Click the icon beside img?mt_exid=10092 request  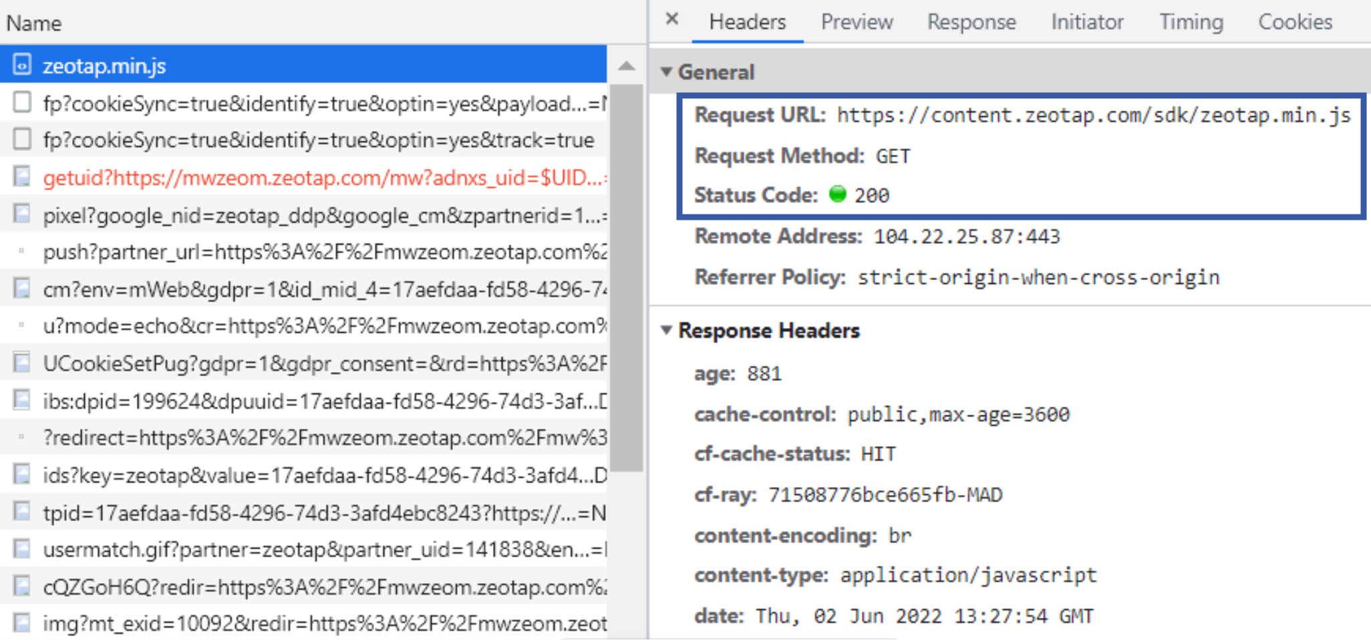[x=22, y=623]
